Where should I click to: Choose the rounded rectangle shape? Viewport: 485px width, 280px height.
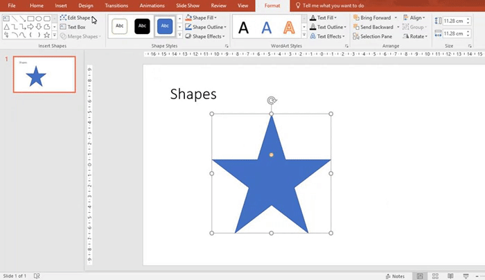tap(46, 19)
